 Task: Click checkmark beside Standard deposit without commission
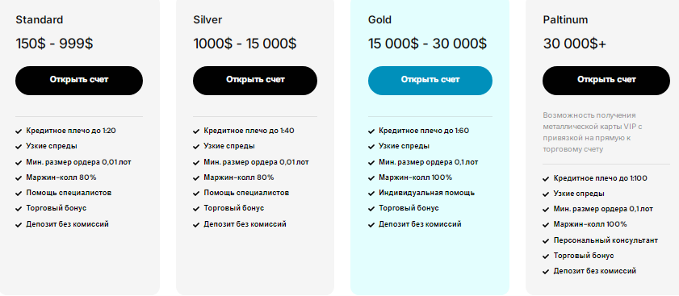click(19, 225)
